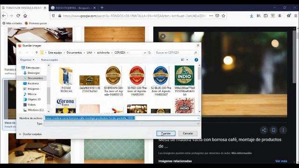This screenshot has height=168, width=299.
Task: Open Más visitados bookmarks folder
Action: click(13, 23)
